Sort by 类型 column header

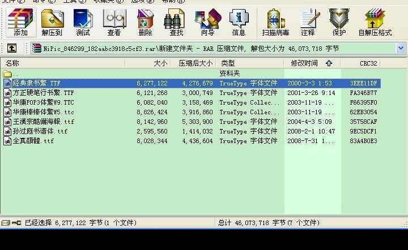coord(250,63)
